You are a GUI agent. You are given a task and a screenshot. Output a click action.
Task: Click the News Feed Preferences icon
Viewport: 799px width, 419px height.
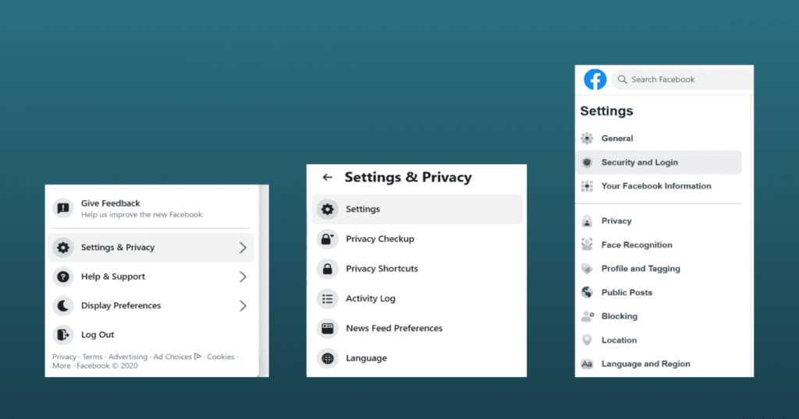click(328, 329)
